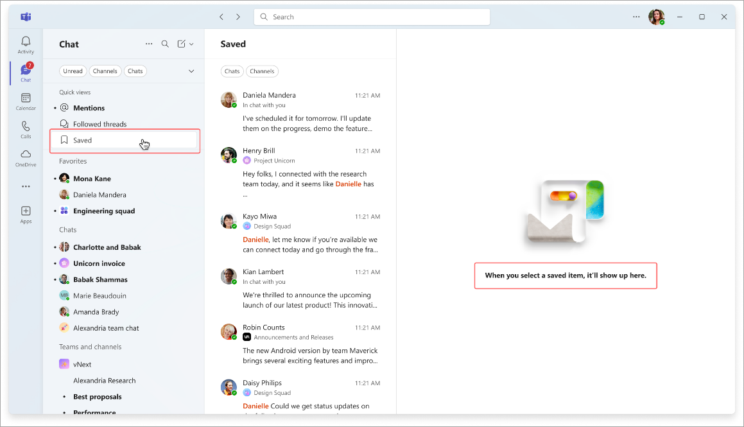744x427 pixels.
Task: Click the Danielle mention in Henry's message
Action: pos(349,184)
